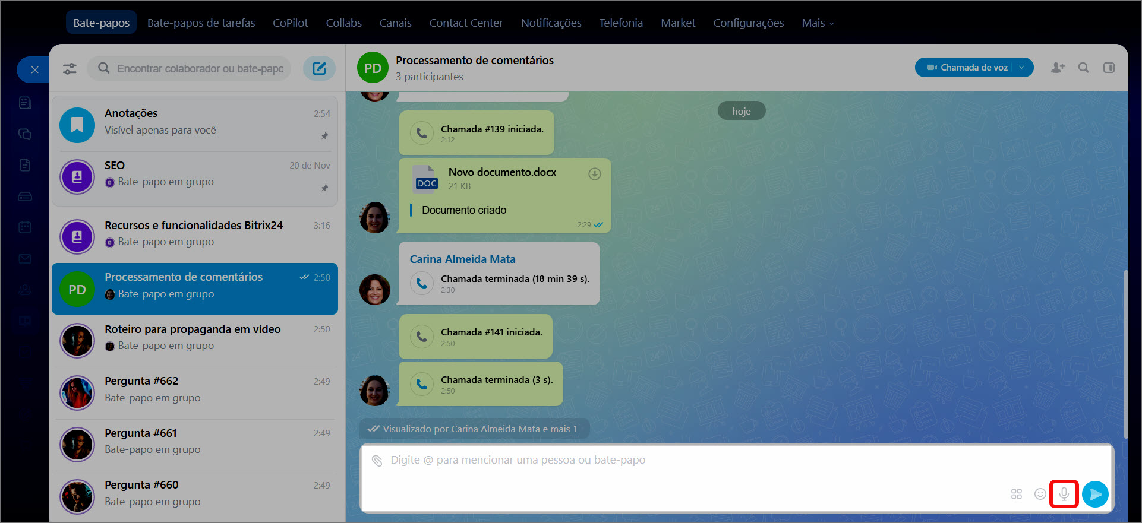Screen dimensions: 1142x523
Task: Open the Pergunta #662 group chat
Action: tap(195, 389)
